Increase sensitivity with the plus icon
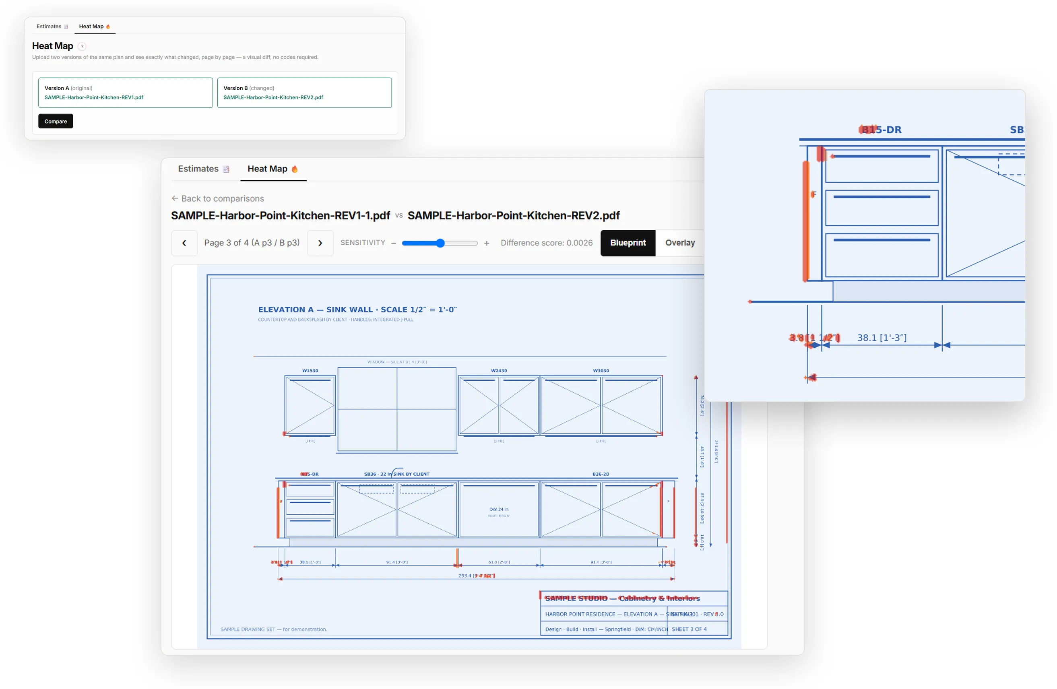The image size is (1057, 689). pyautogui.click(x=487, y=243)
